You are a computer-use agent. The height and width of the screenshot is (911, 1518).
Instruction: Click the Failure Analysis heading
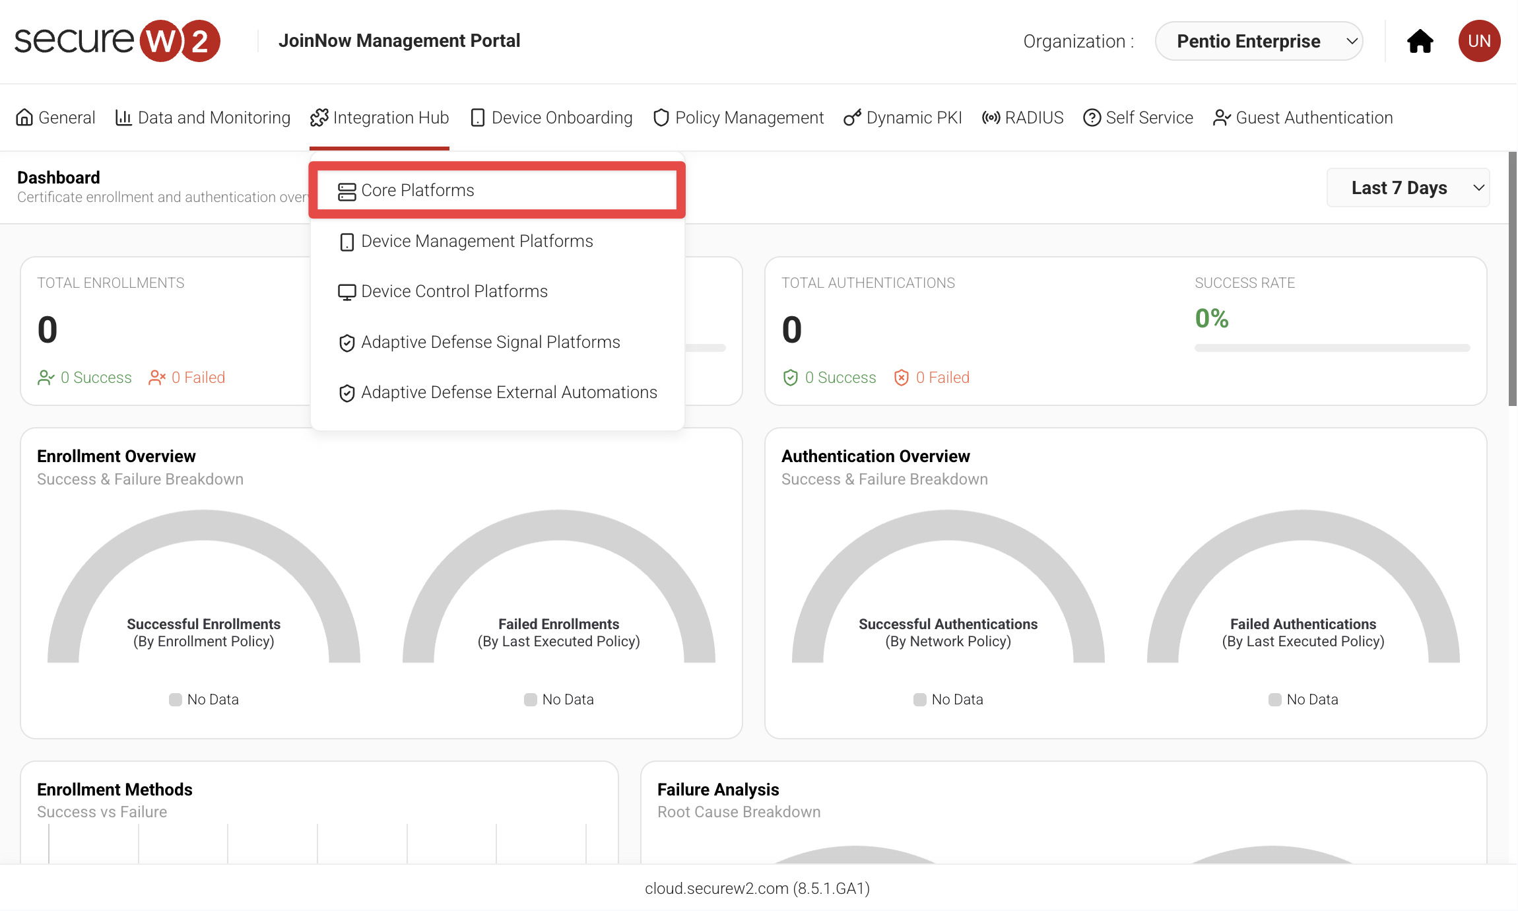[718, 790]
